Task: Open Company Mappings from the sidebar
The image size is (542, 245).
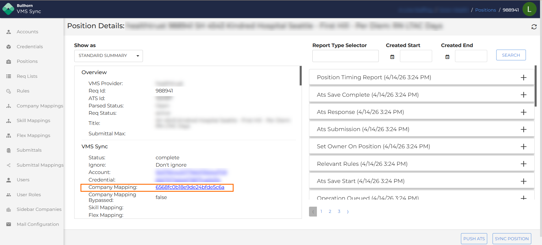Action: [x=40, y=106]
